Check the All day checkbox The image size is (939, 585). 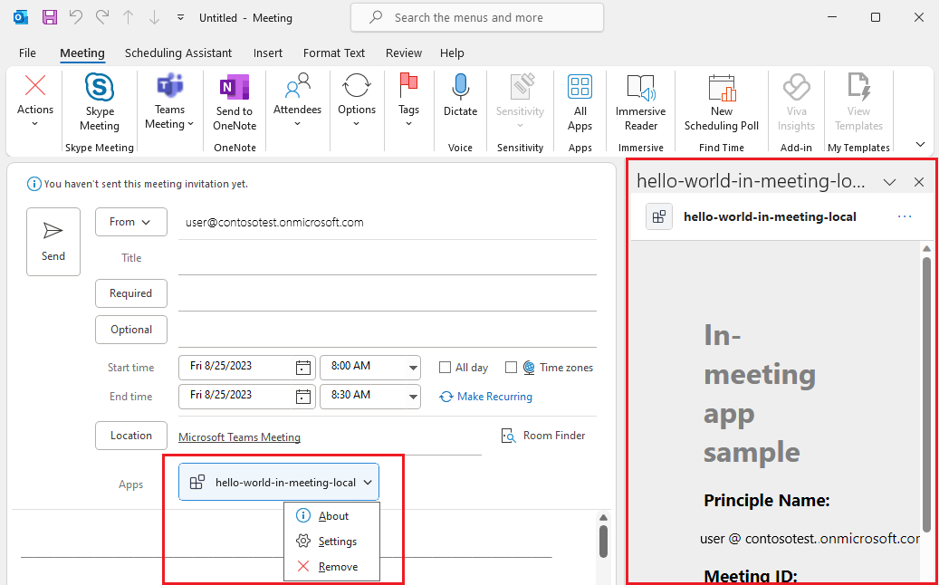coord(445,368)
